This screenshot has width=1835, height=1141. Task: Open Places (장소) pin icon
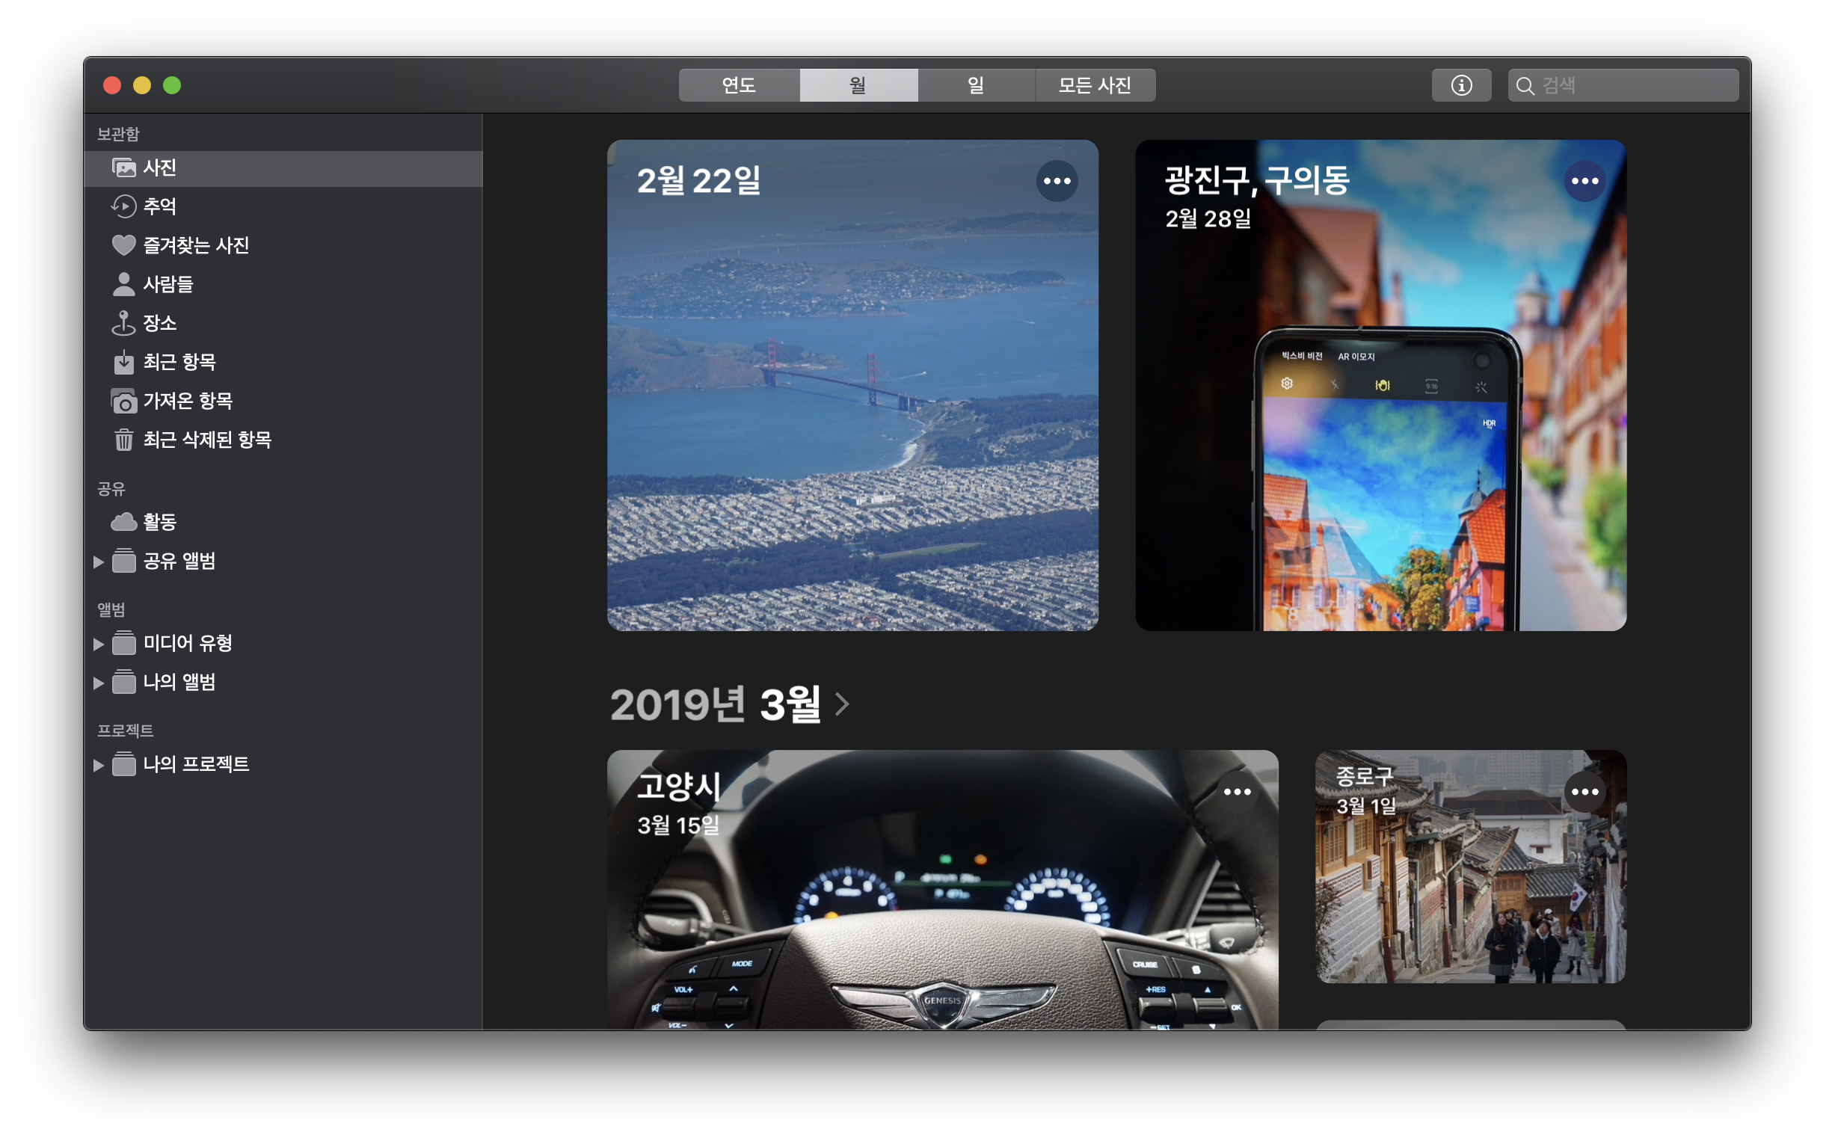(123, 324)
